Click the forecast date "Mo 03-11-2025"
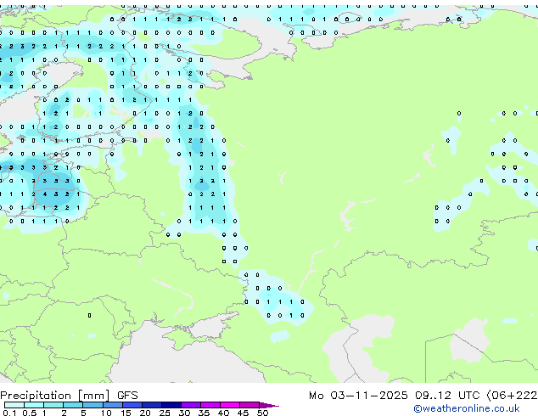Screen dimensions: 538x416 358,396
